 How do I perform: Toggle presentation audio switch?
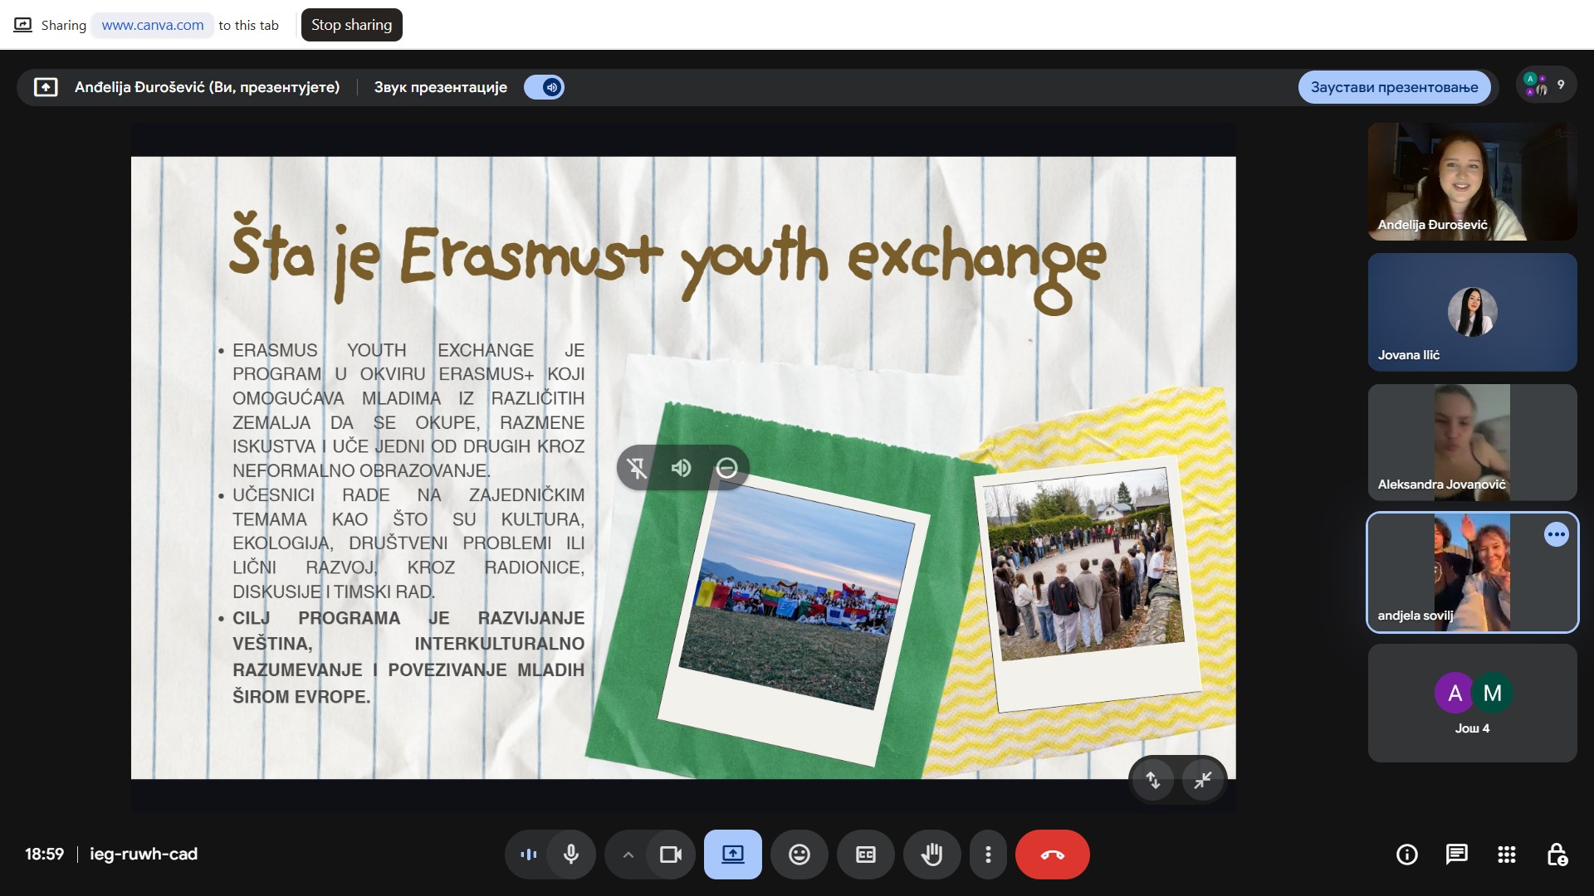pyautogui.click(x=545, y=87)
